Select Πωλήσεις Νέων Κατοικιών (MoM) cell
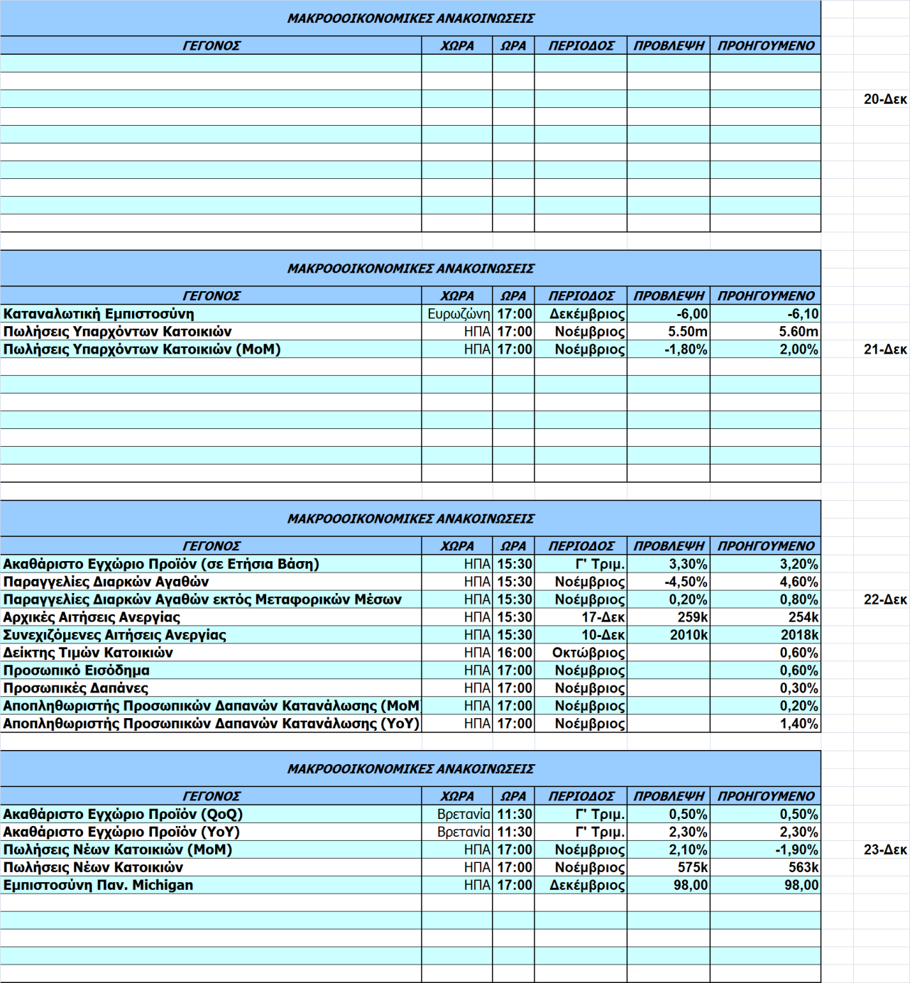 coord(211,849)
